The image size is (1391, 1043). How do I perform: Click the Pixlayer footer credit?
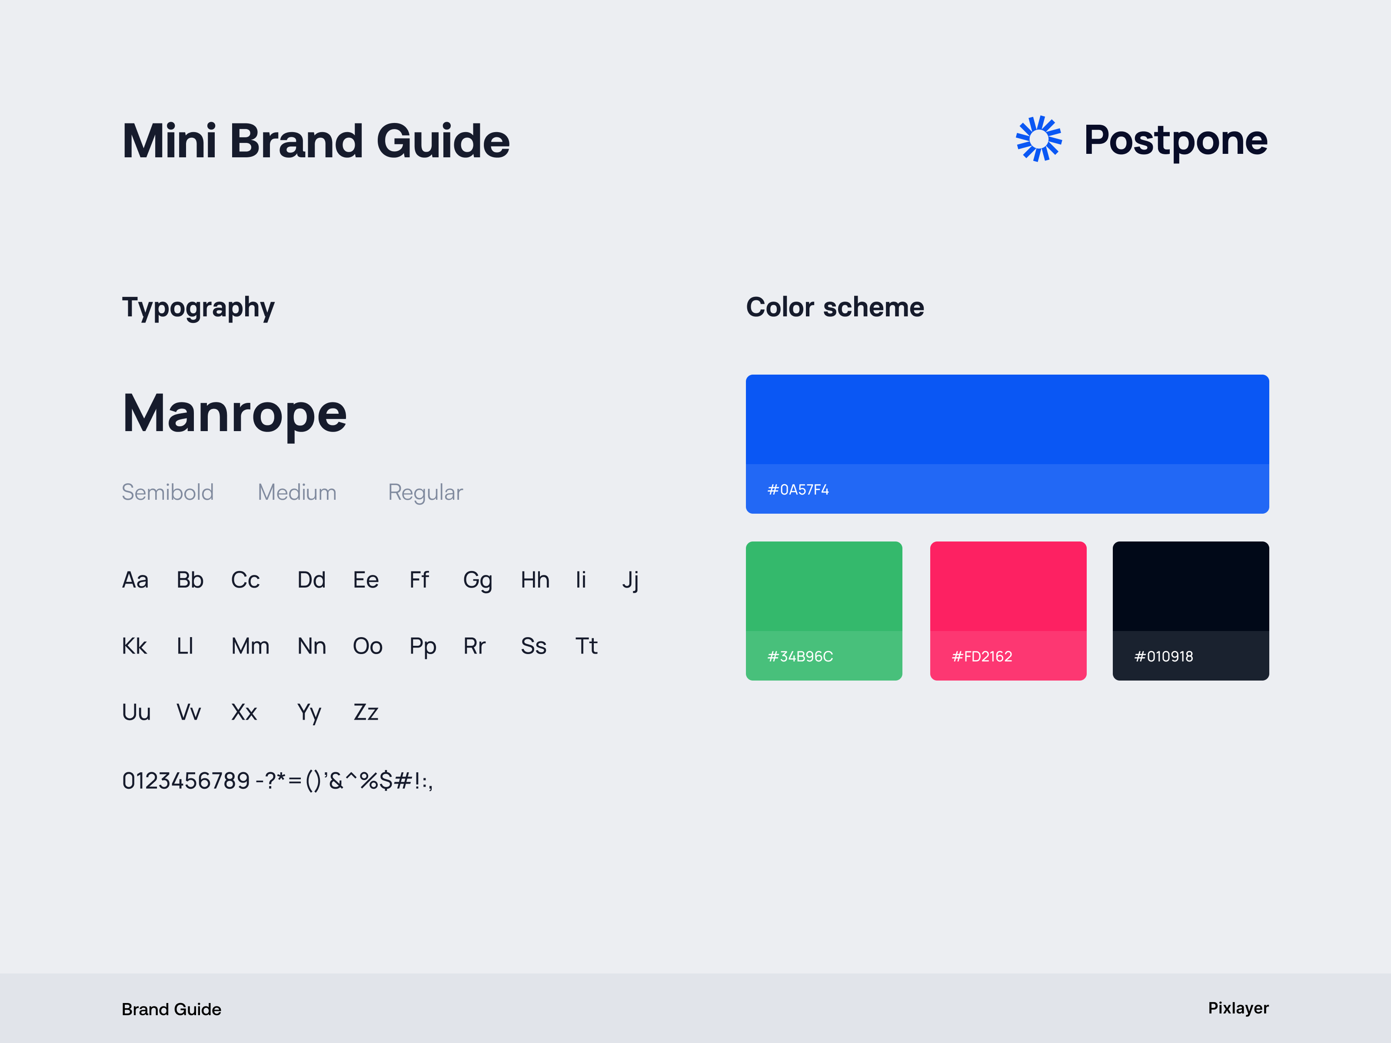tap(1239, 1008)
